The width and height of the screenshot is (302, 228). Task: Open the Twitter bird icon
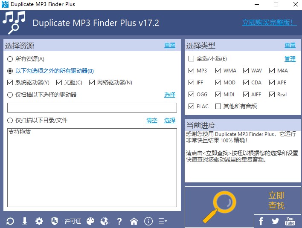coord(276,221)
